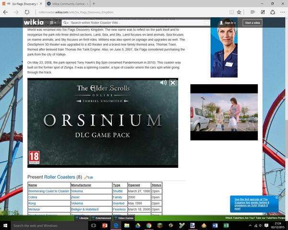Open Excel from taskbar
This screenshot has width=288, height=230.
(226, 225)
